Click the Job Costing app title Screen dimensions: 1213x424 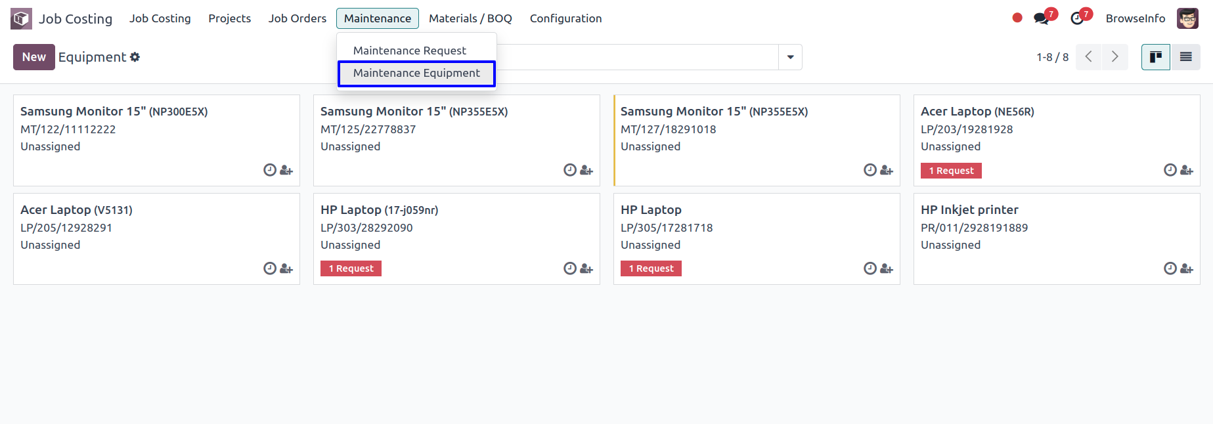pos(76,19)
